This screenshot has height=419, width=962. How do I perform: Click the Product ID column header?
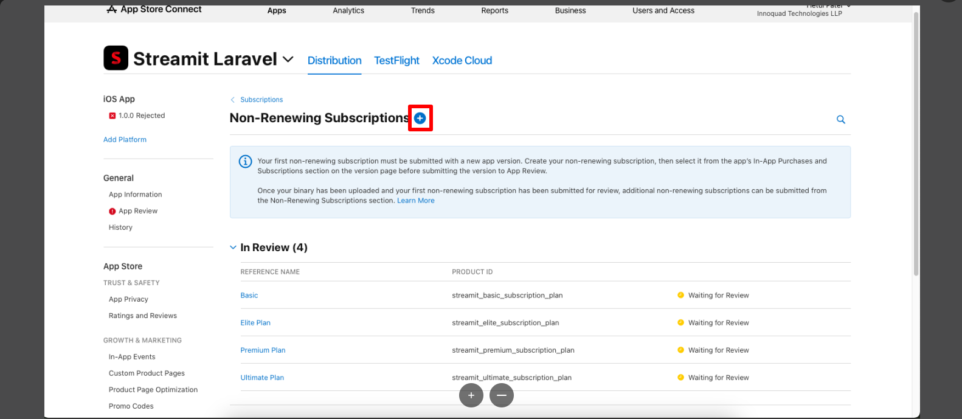tap(472, 272)
